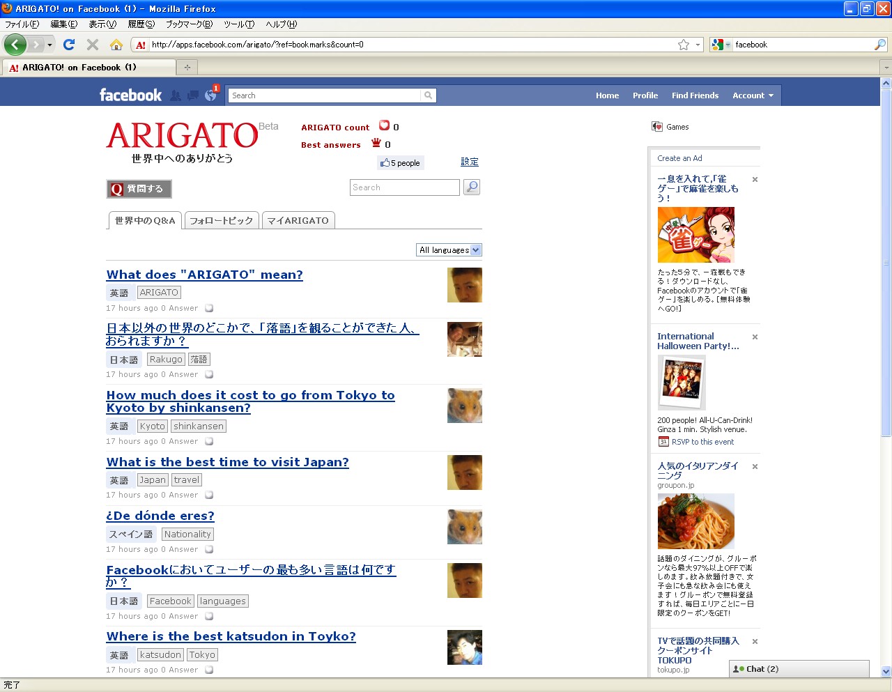
Task: Click the Stop loading X icon
Action: coord(93,45)
